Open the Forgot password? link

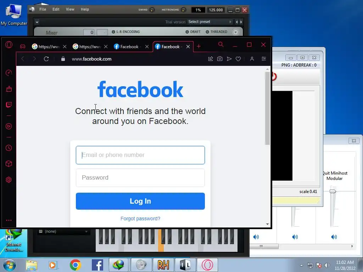140,219
